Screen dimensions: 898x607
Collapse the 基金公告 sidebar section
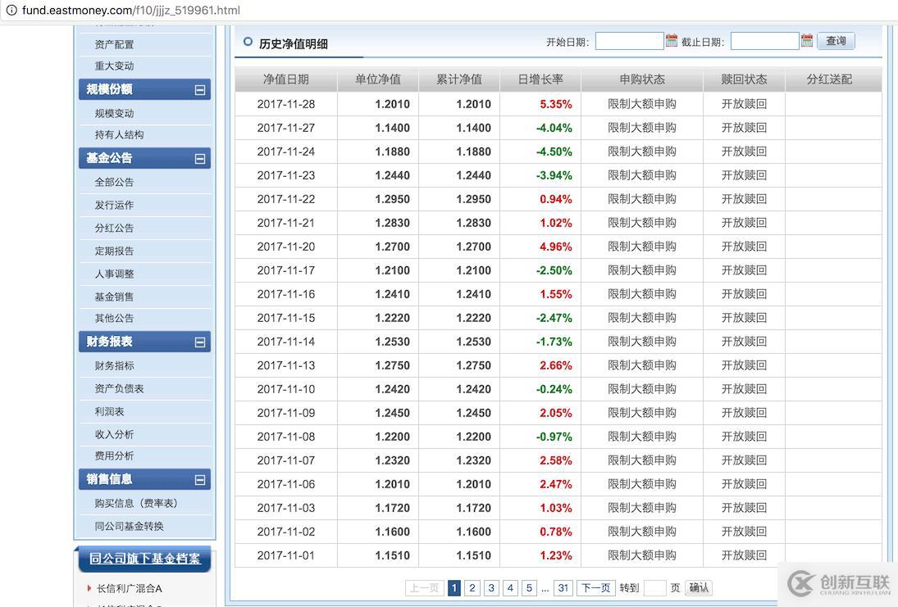point(199,159)
